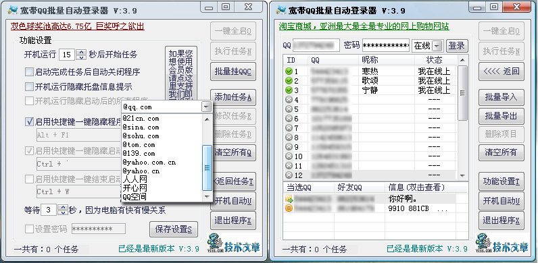Choose 人人网 from the domain list
538x263 pixels.
(162, 179)
